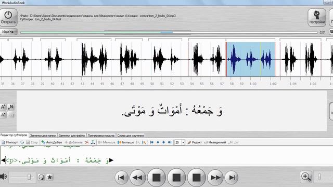Click the Больше toolbar button

click(125, 142)
